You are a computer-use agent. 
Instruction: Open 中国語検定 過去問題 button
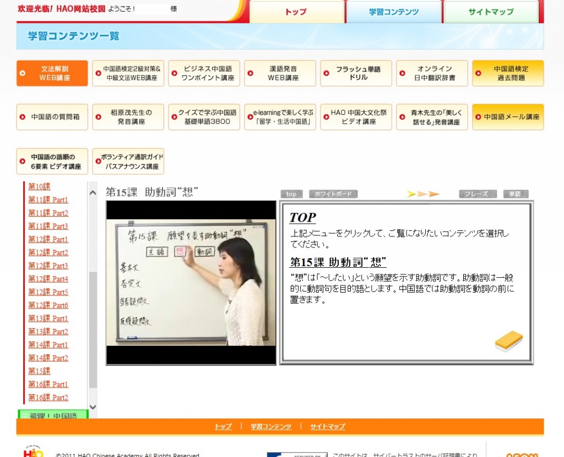tap(508, 73)
